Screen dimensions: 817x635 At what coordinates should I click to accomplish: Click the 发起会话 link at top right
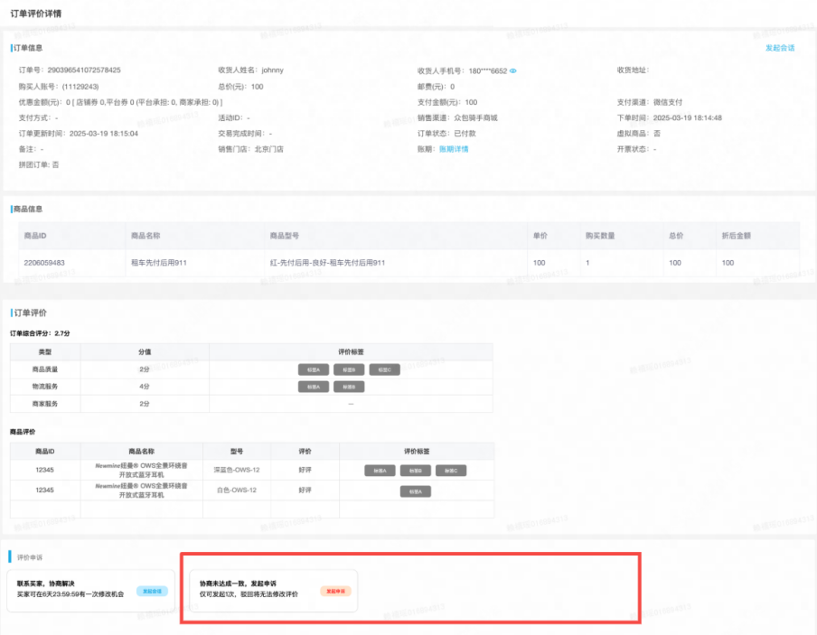click(x=779, y=48)
